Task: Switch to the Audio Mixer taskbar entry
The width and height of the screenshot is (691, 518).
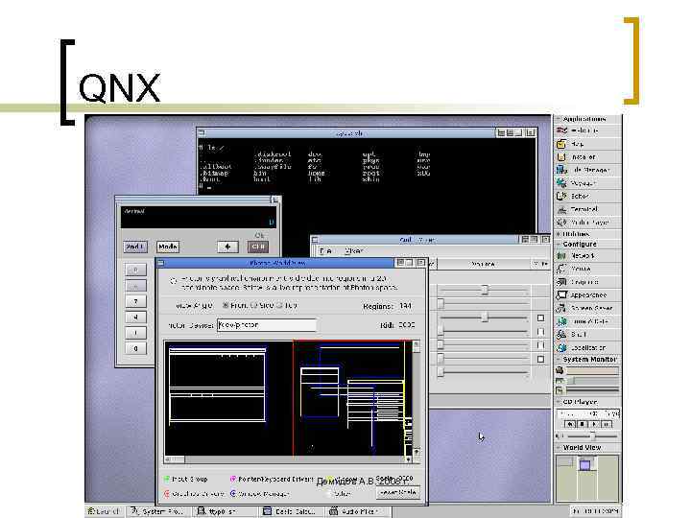Action: (x=358, y=511)
